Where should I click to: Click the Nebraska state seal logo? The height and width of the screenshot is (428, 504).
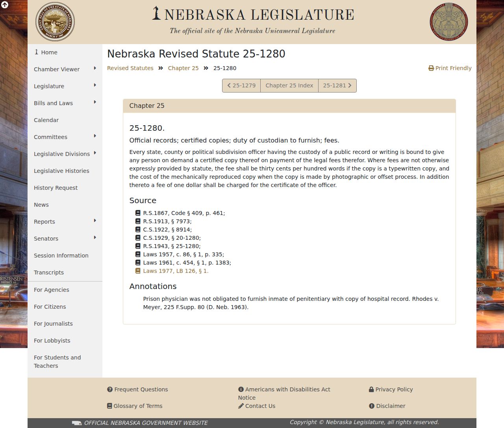(55, 22)
